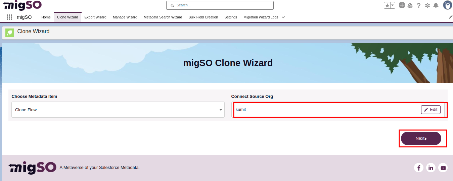
Task: Go to the Metadata Search Wizard tab
Action: point(163,17)
